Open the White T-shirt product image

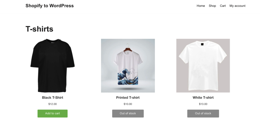tap(203, 66)
